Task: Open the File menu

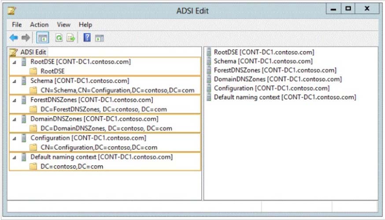Action: click(17, 25)
